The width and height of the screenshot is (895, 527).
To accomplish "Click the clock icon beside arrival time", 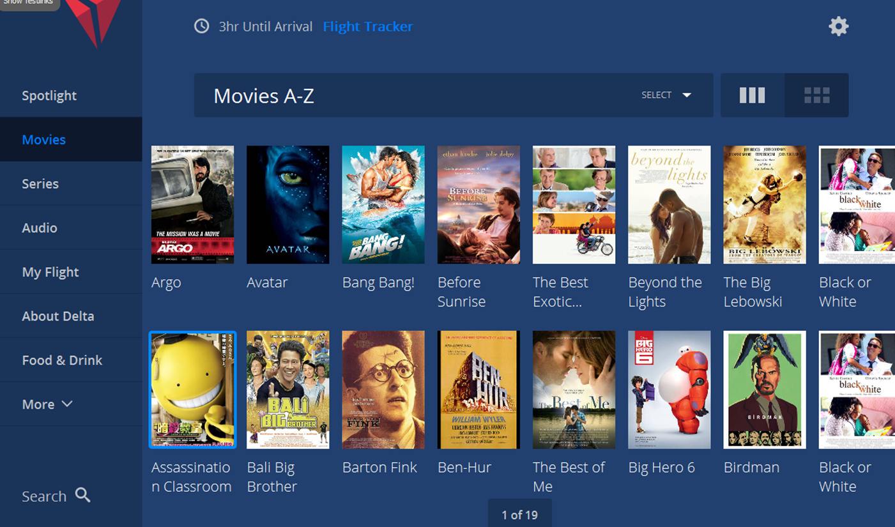I will 202,26.
